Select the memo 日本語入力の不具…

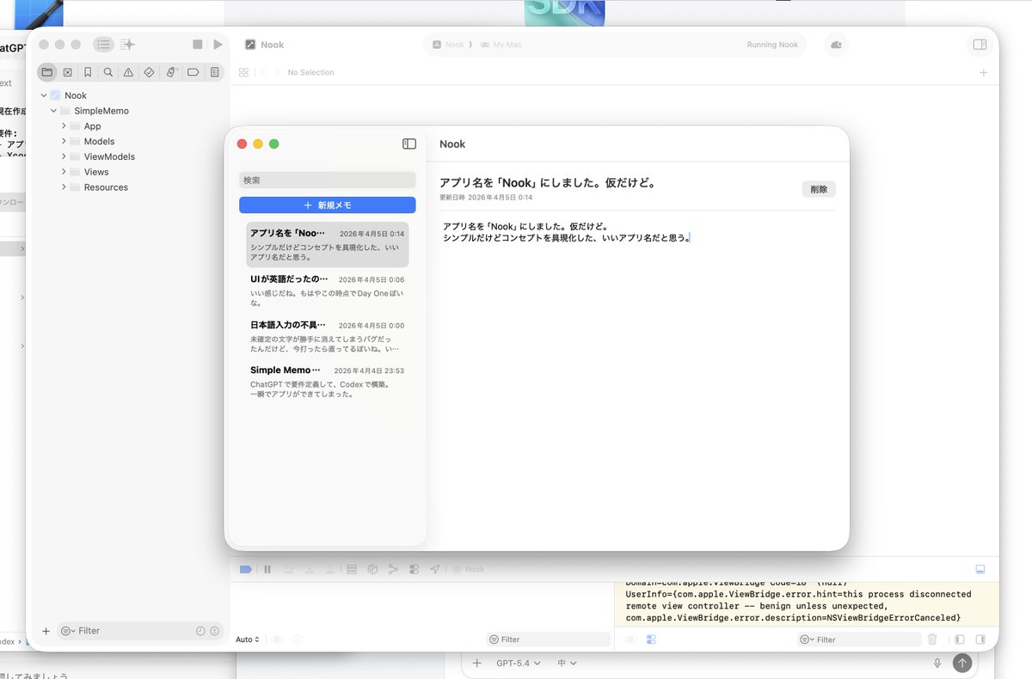328,337
